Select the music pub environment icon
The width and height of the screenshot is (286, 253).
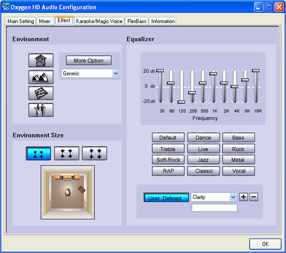41,110
